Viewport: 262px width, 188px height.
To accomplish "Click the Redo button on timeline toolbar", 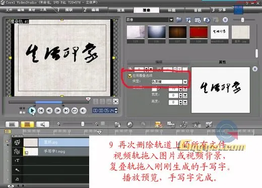I will 143,124.
